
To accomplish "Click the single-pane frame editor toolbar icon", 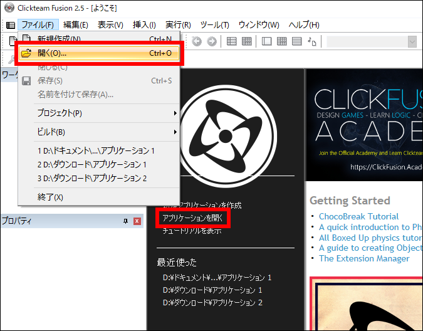I will 266,41.
